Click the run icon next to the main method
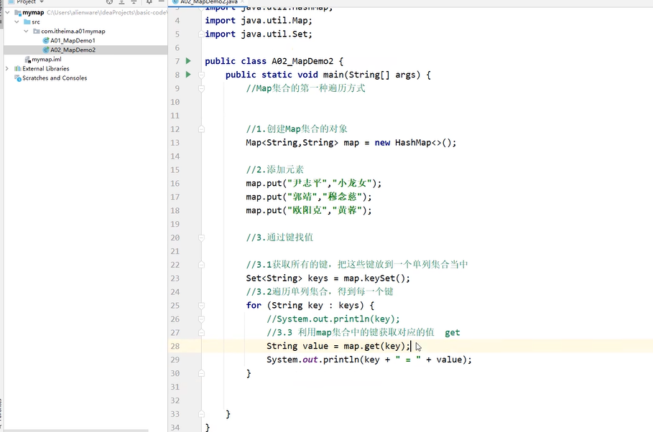Screen dimensions: 653x432 [187, 75]
